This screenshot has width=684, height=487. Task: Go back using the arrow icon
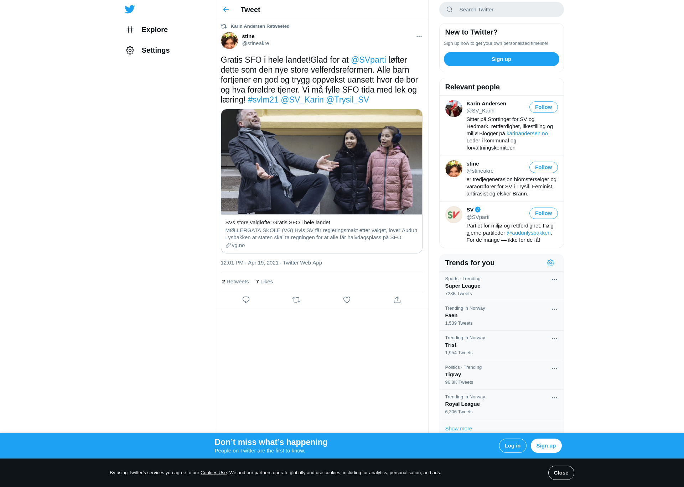(226, 10)
